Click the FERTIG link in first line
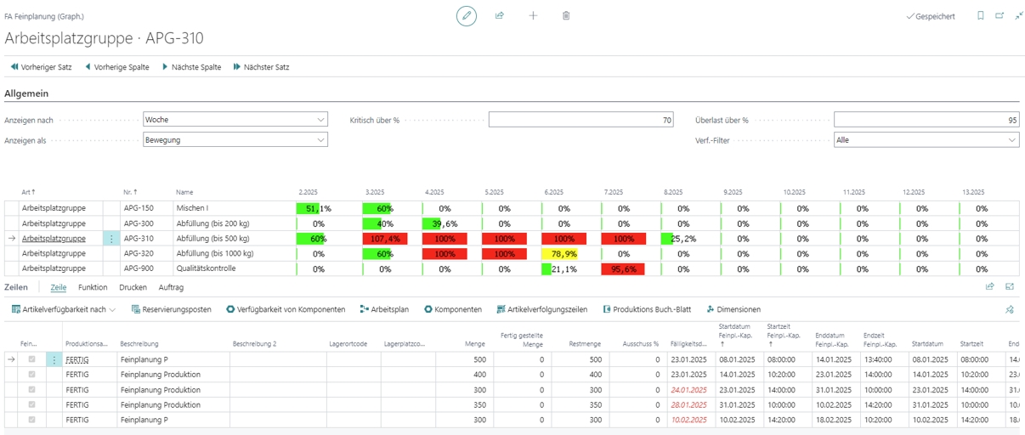Screen dimensions: 1025x435 tap(77, 359)
